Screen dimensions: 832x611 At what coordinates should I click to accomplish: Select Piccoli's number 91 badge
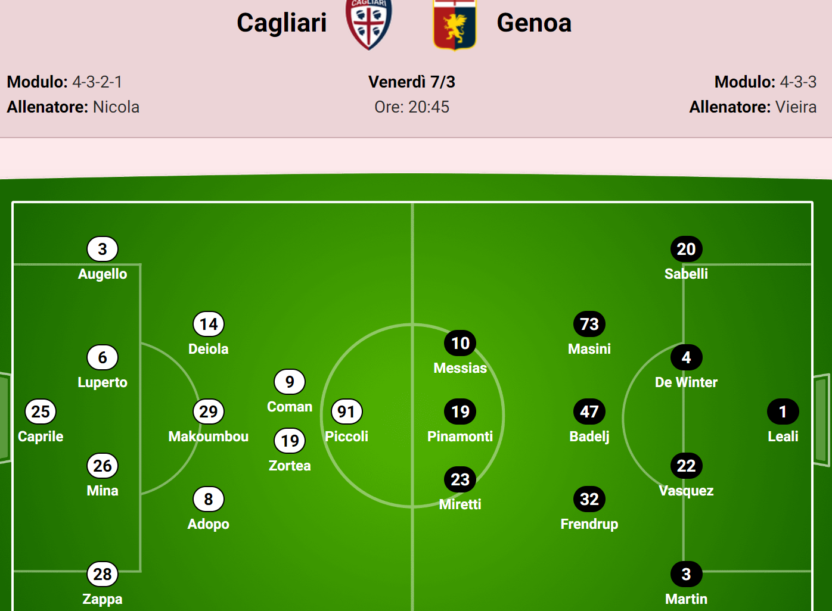click(346, 412)
